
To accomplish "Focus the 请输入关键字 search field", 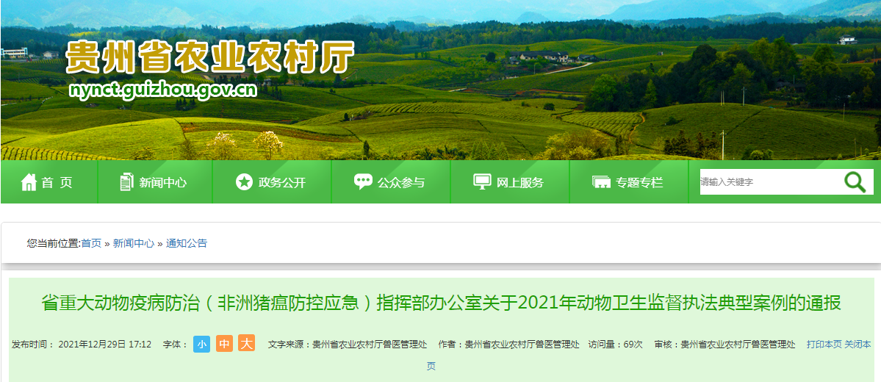I will 770,182.
